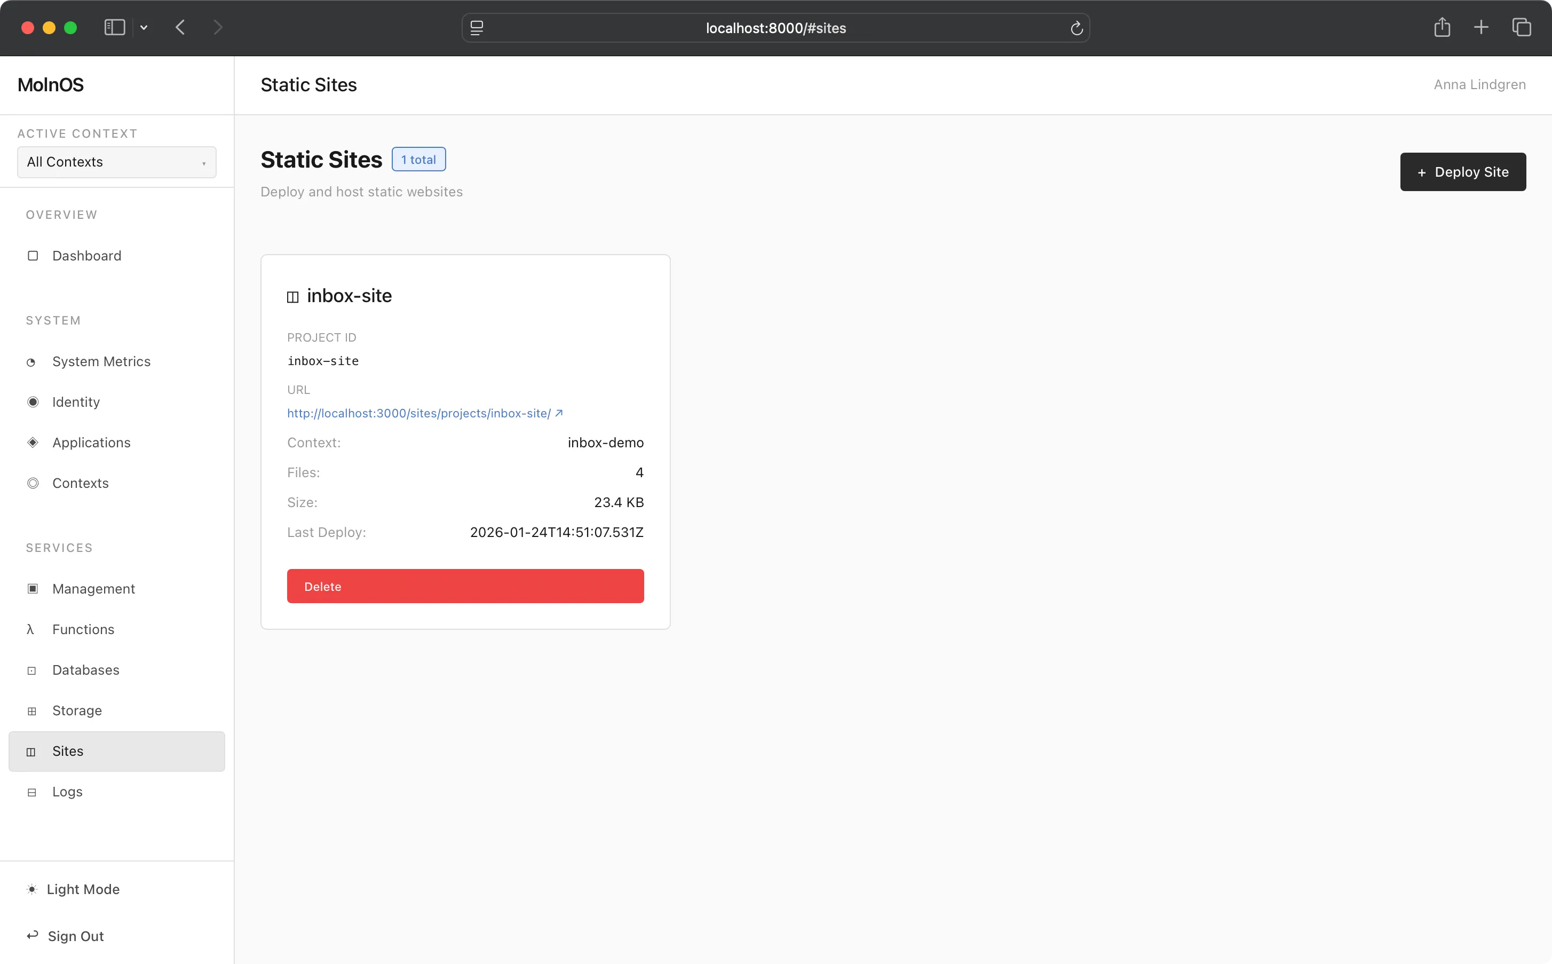
Task: Click the Applications diamond icon
Action: [33, 443]
